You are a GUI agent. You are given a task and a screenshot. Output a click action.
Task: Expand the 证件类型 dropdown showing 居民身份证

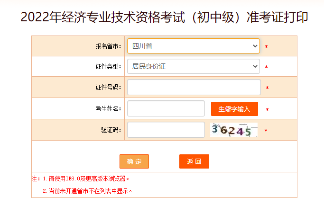[x=193, y=67]
